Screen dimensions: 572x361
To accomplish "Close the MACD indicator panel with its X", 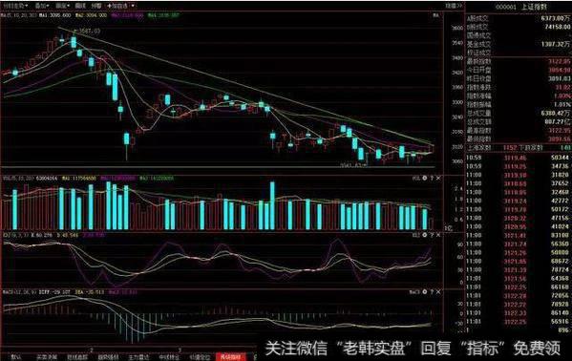I will (x=438, y=292).
